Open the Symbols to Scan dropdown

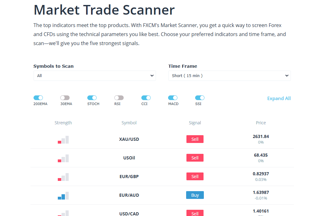[x=94, y=76]
